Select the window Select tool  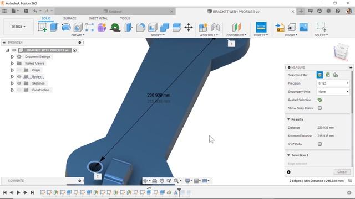point(321,27)
